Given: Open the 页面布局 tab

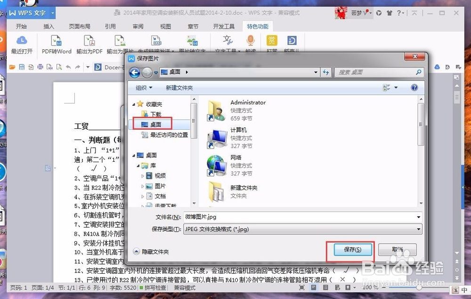Looking at the screenshot, I should (x=80, y=26).
